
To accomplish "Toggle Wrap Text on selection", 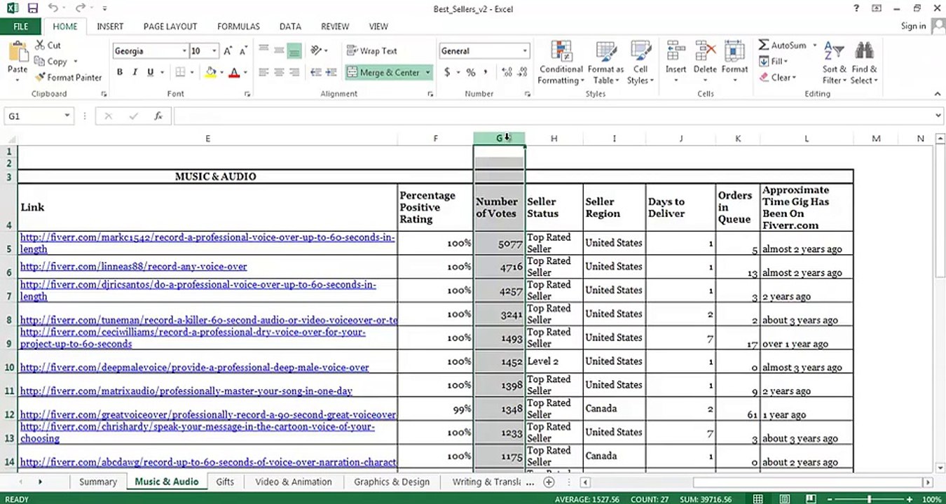I will (371, 50).
